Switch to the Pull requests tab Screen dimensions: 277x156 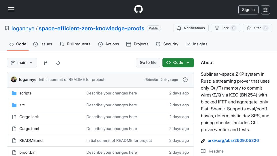(75, 44)
